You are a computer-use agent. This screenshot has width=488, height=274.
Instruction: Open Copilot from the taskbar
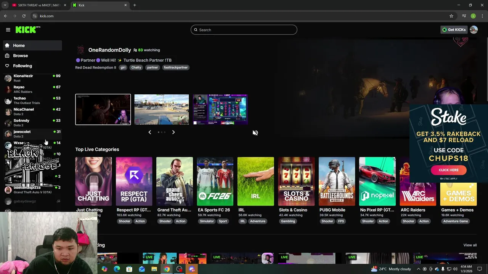pyautogui.click(x=104, y=269)
